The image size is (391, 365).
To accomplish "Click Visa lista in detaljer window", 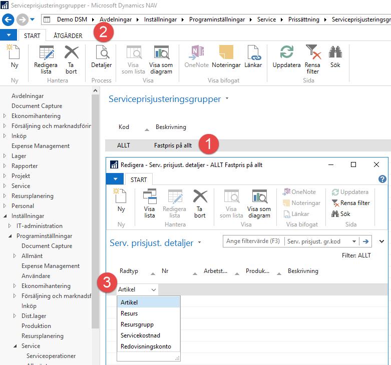I will 149,203.
